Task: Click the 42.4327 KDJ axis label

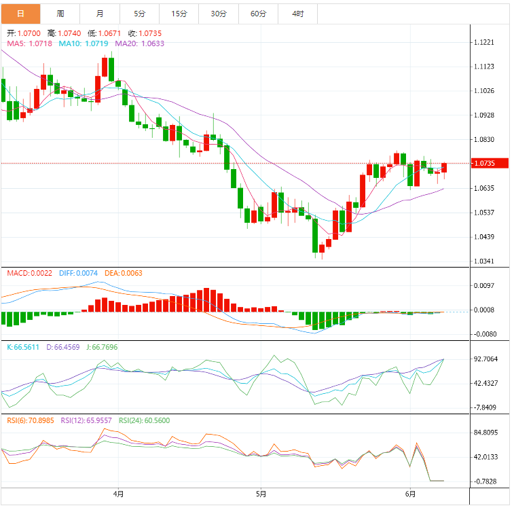Action: pos(485,384)
